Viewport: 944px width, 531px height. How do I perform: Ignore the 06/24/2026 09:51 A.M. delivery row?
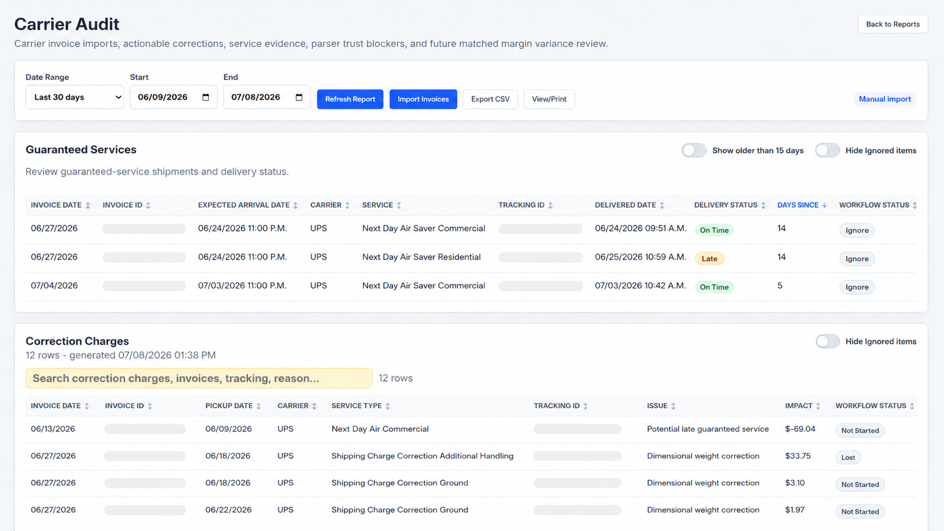[856, 230]
